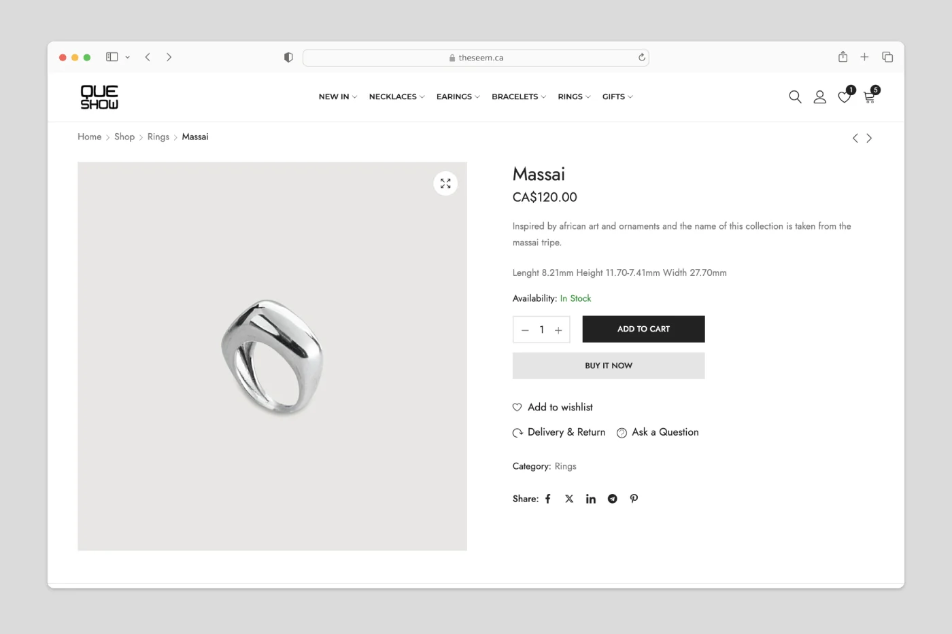Expand the Necklaces menu
Image resolution: width=952 pixels, height=634 pixels.
coord(396,96)
